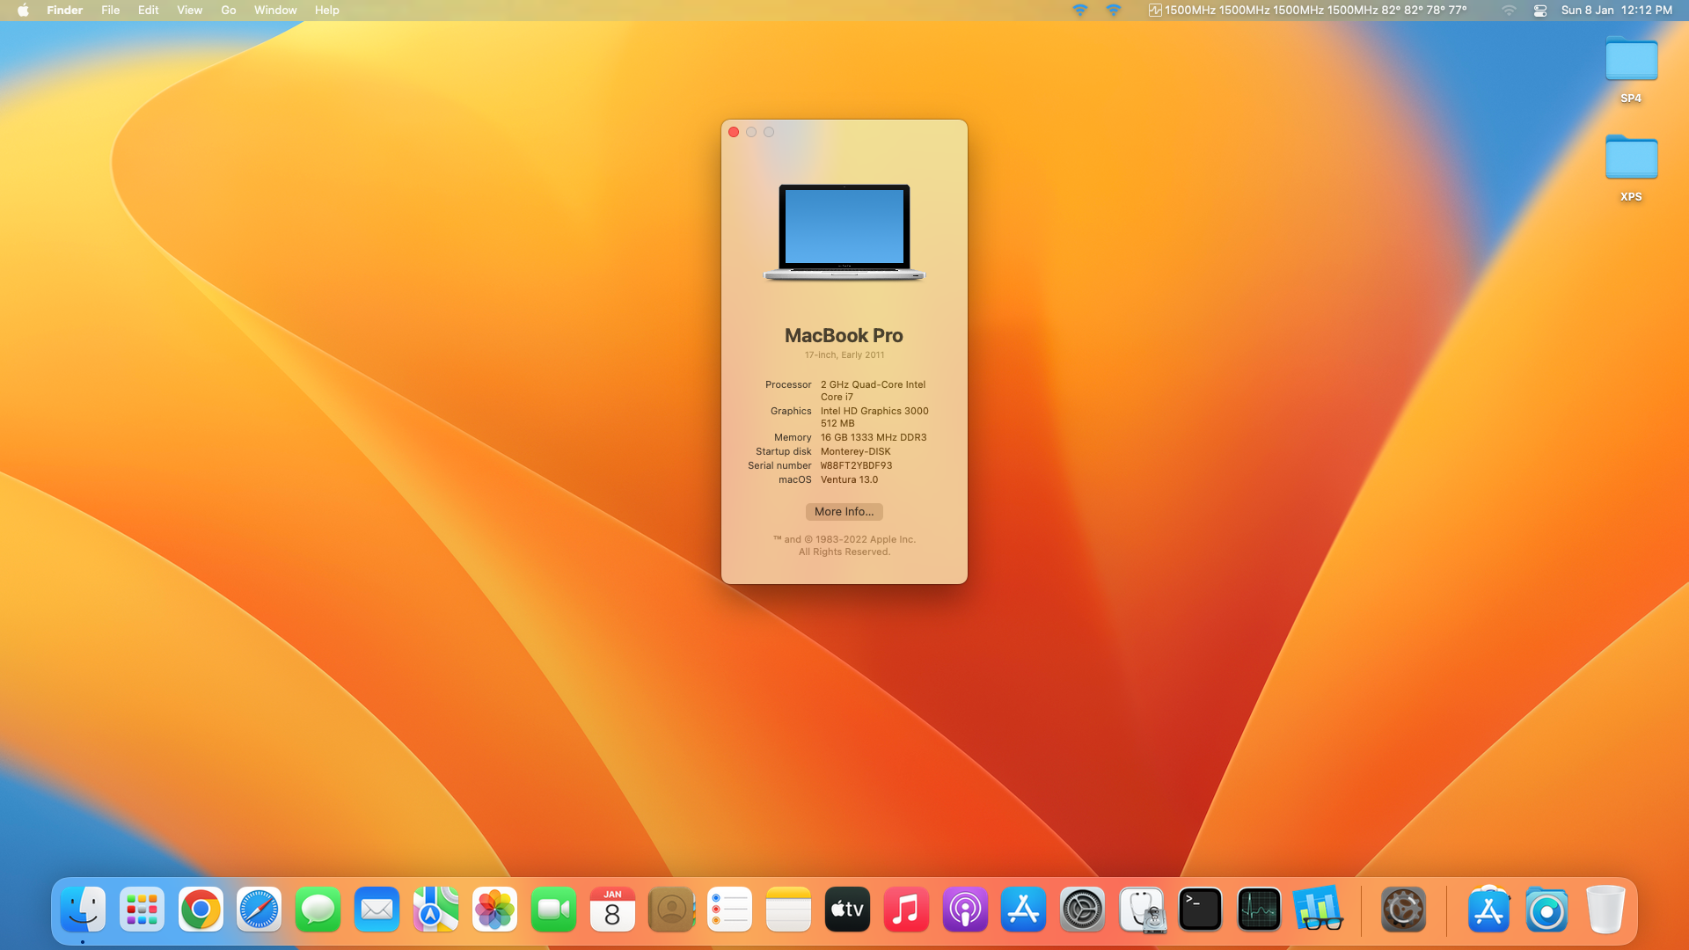Click the More Info... button

pos(844,511)
